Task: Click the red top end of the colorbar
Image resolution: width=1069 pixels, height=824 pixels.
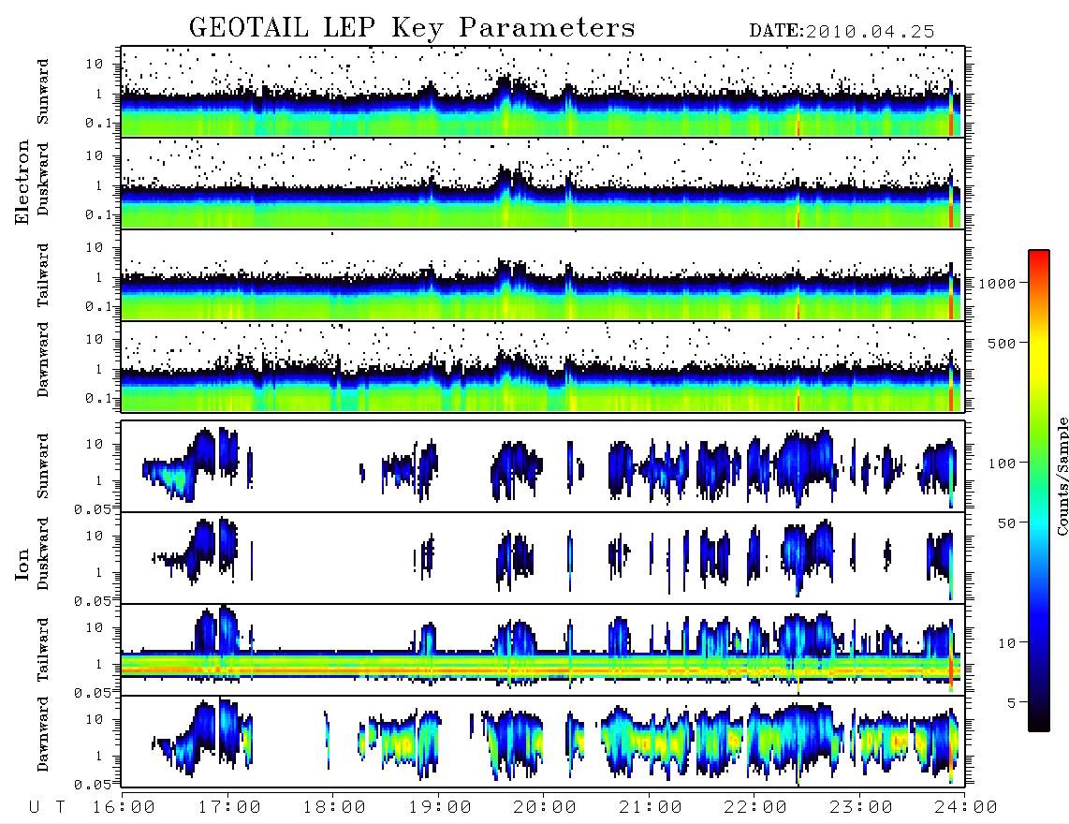Action: pyautogui.click(x=1039, y=259)
